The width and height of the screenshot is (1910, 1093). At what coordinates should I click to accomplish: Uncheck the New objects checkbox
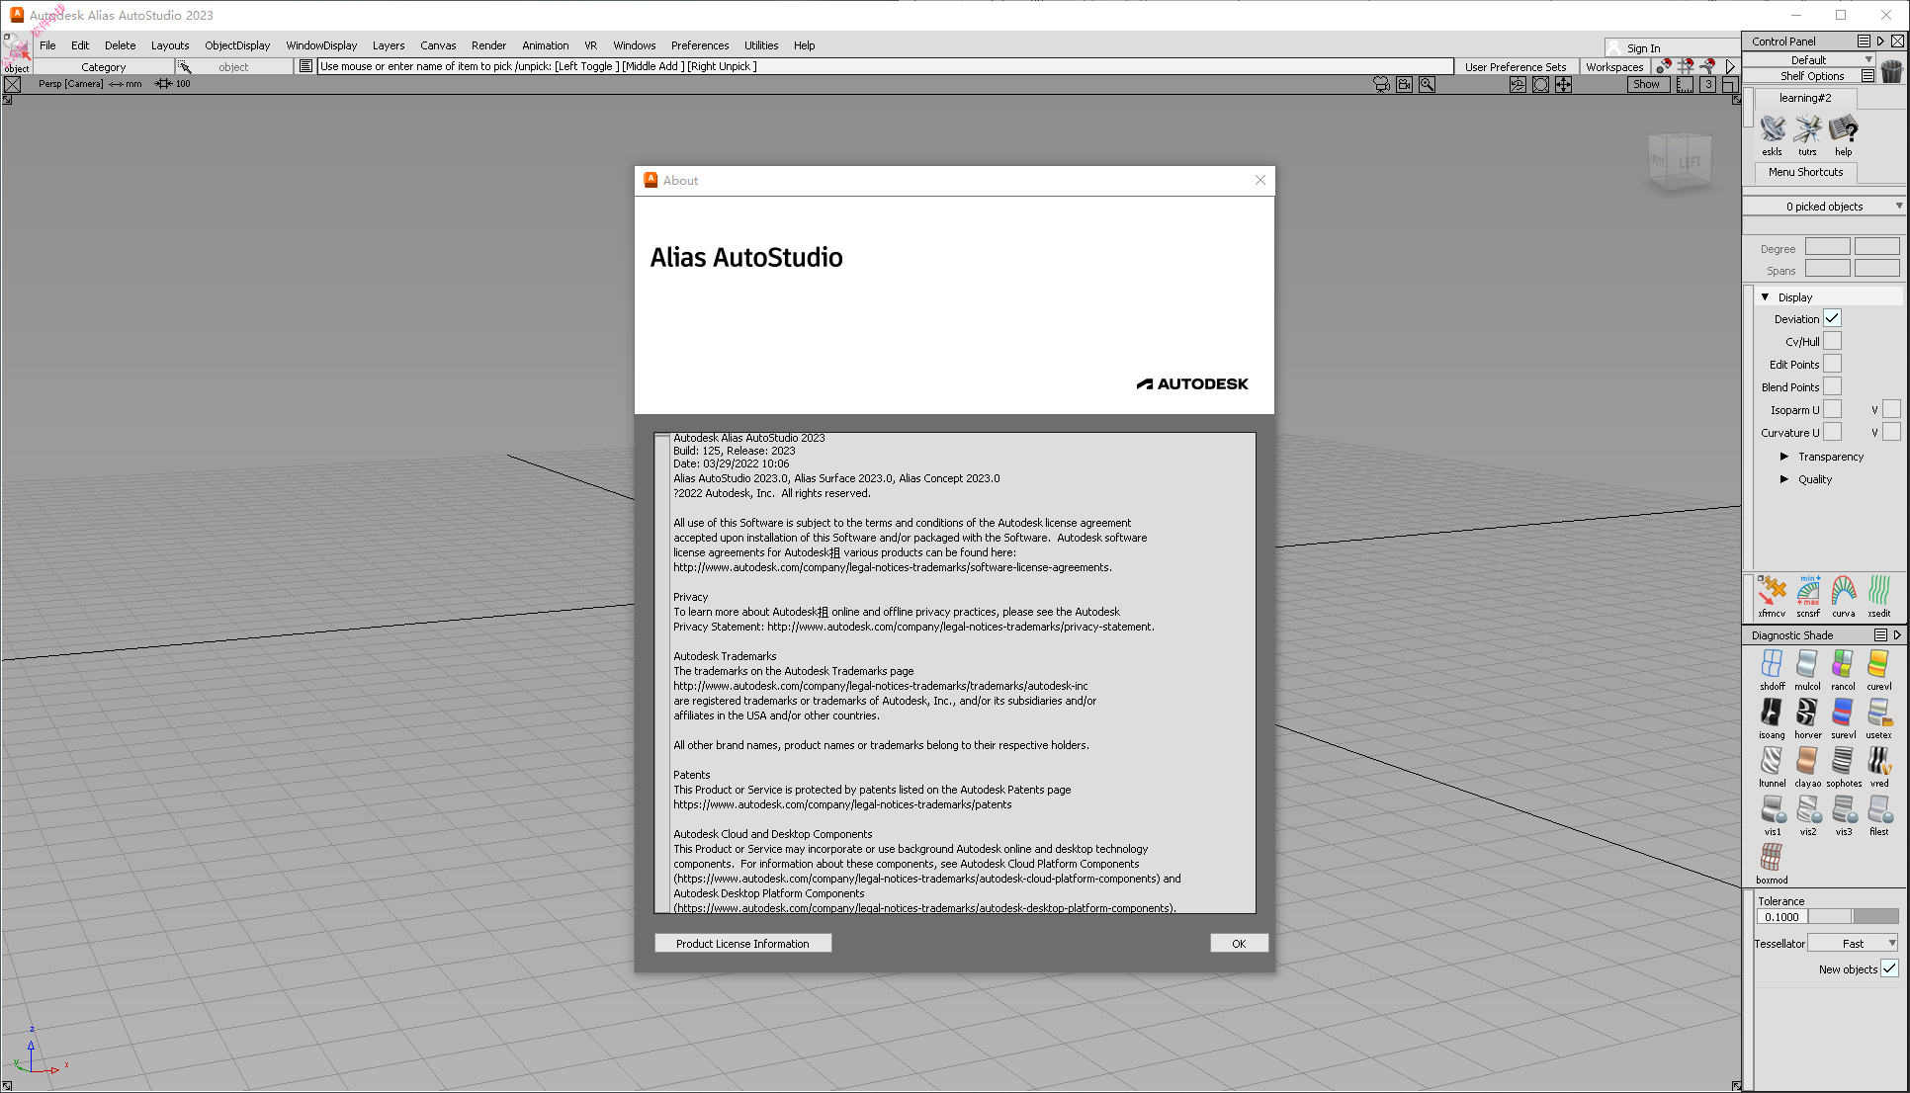point(1889,968)
